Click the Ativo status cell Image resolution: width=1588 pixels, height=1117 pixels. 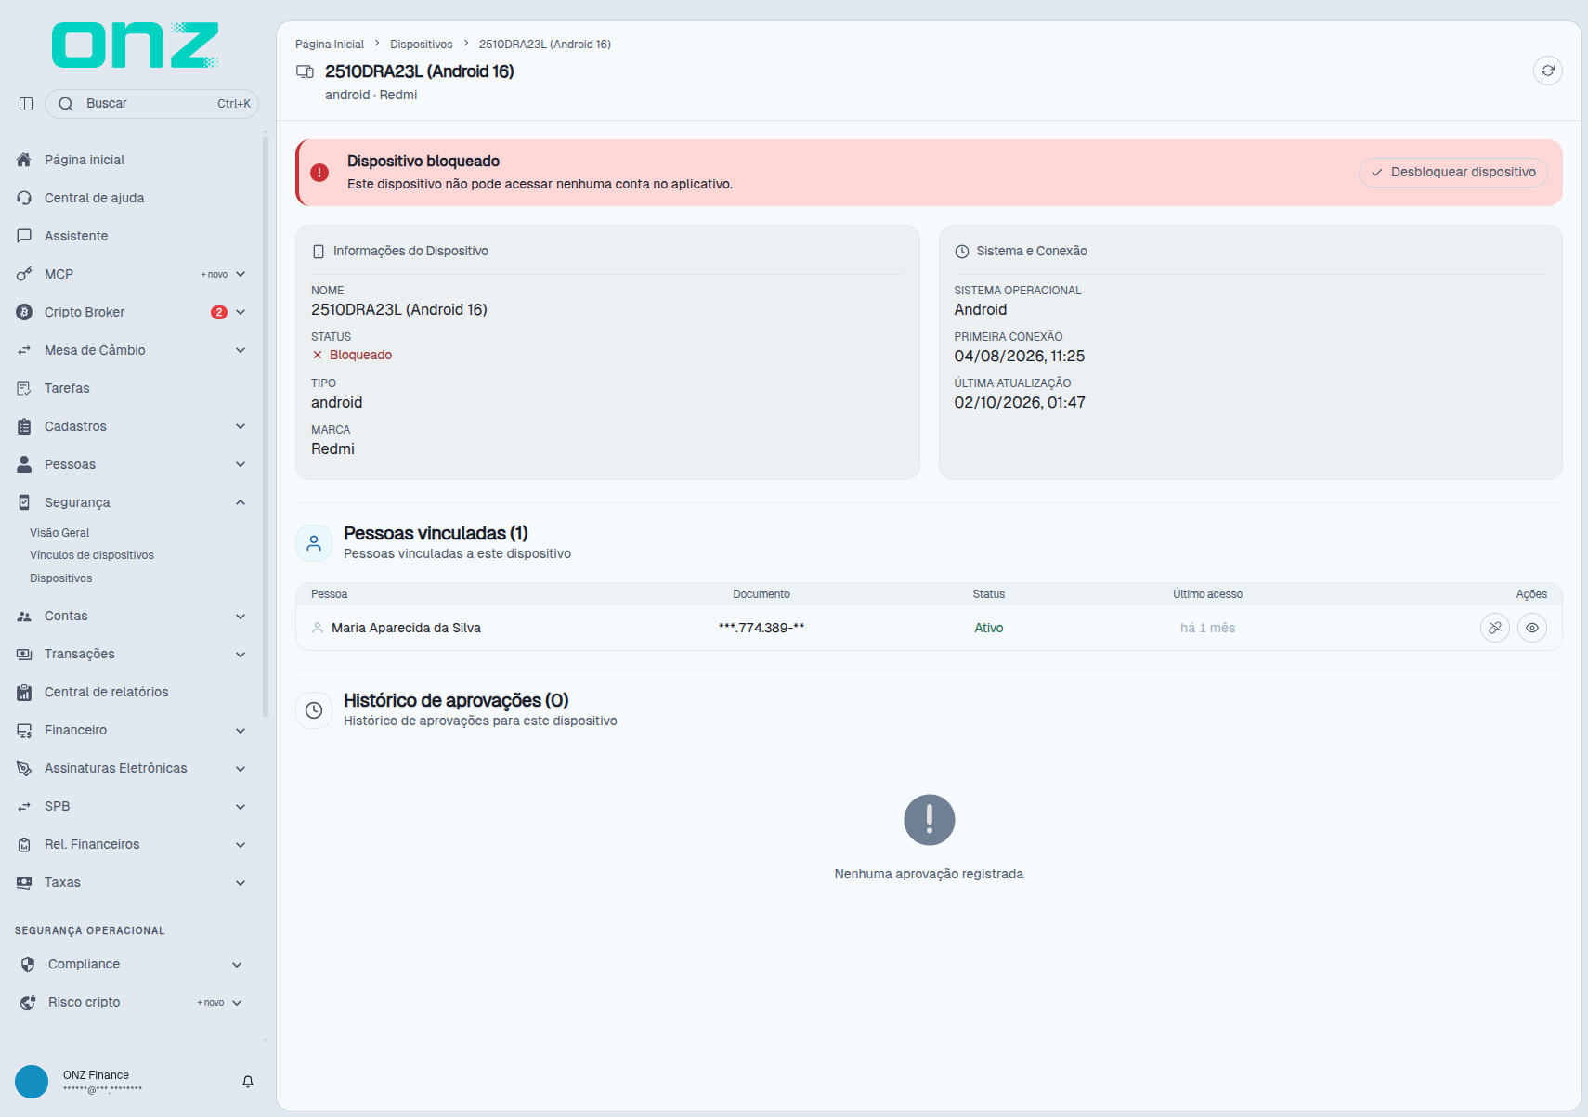point(989,629)
